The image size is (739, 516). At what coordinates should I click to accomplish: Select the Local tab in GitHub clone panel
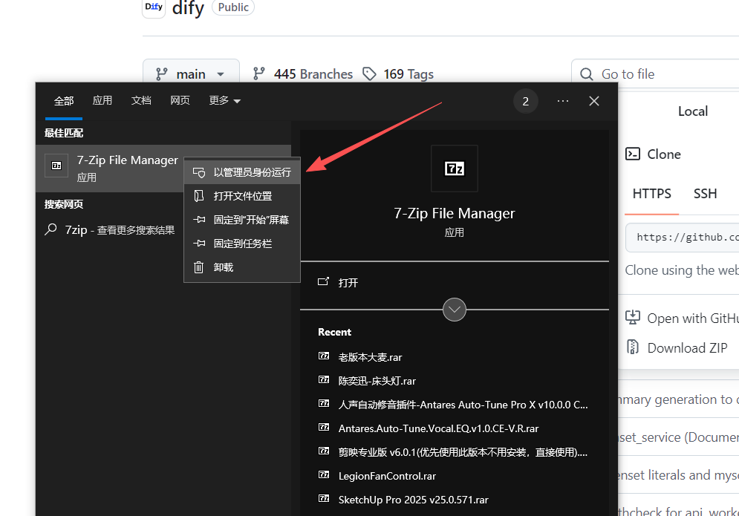tap(692, 111)
